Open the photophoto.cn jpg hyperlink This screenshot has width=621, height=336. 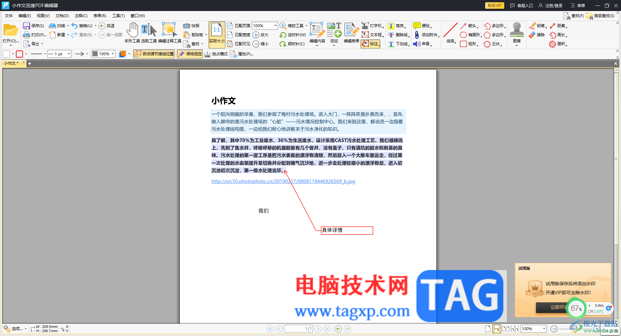(283, 181)
